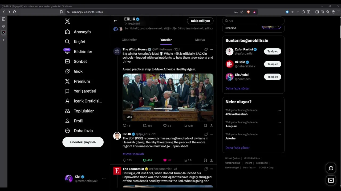Follow Zafer Partisi
Viewport: 341px width, 191px height.
[273, 51]
